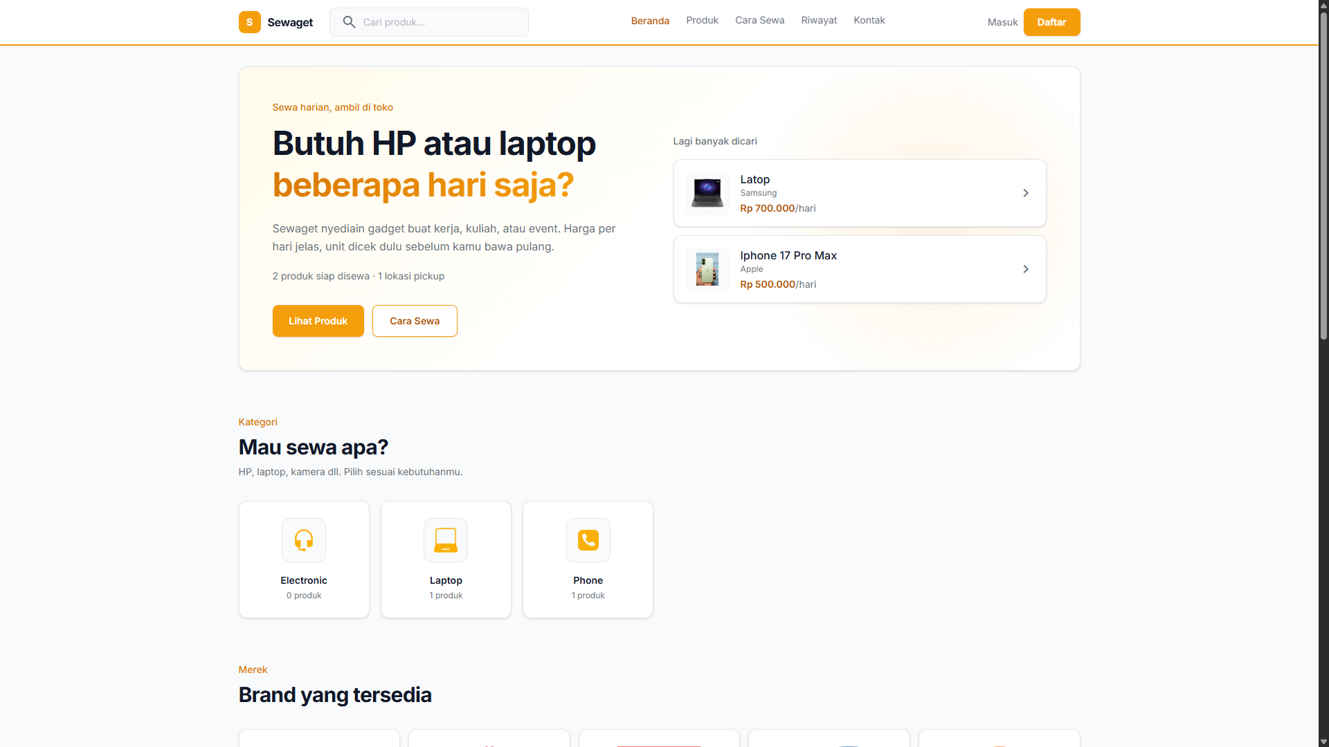Open the Laptop category icon
The height and width of the screenshot is (747, 1329).
tap(446, 540)
